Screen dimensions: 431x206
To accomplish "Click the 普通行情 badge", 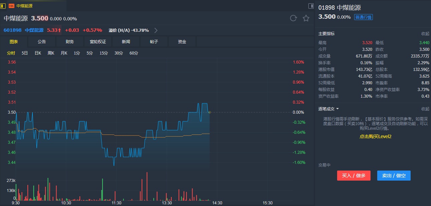I will pos(363,17).
